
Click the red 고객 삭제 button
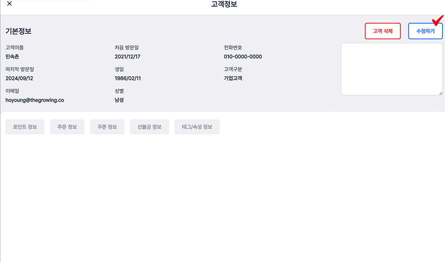382,31
